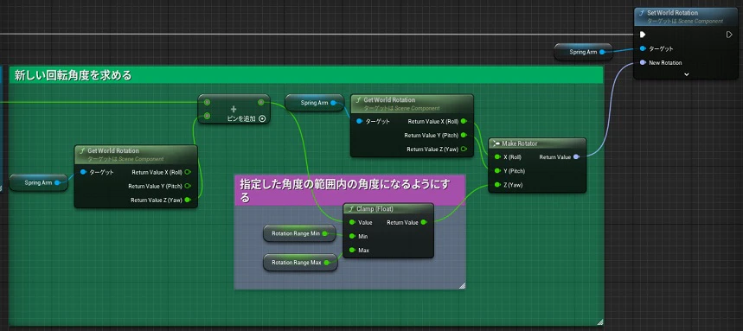This screenshot has width=743, height=331.
Task: Click the ターゲット pin on Set World Rotation
Action: coord(643,48)
